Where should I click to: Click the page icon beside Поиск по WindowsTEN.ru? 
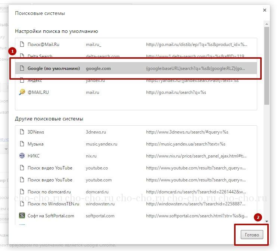point(22,204)
